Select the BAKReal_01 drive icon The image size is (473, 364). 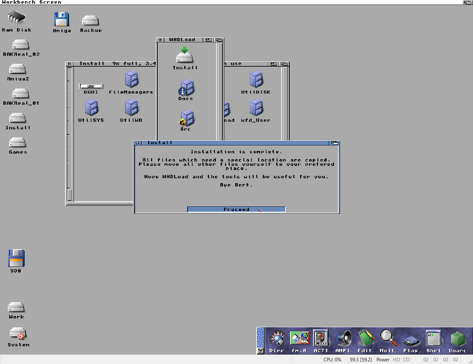[x=21, y=97]
